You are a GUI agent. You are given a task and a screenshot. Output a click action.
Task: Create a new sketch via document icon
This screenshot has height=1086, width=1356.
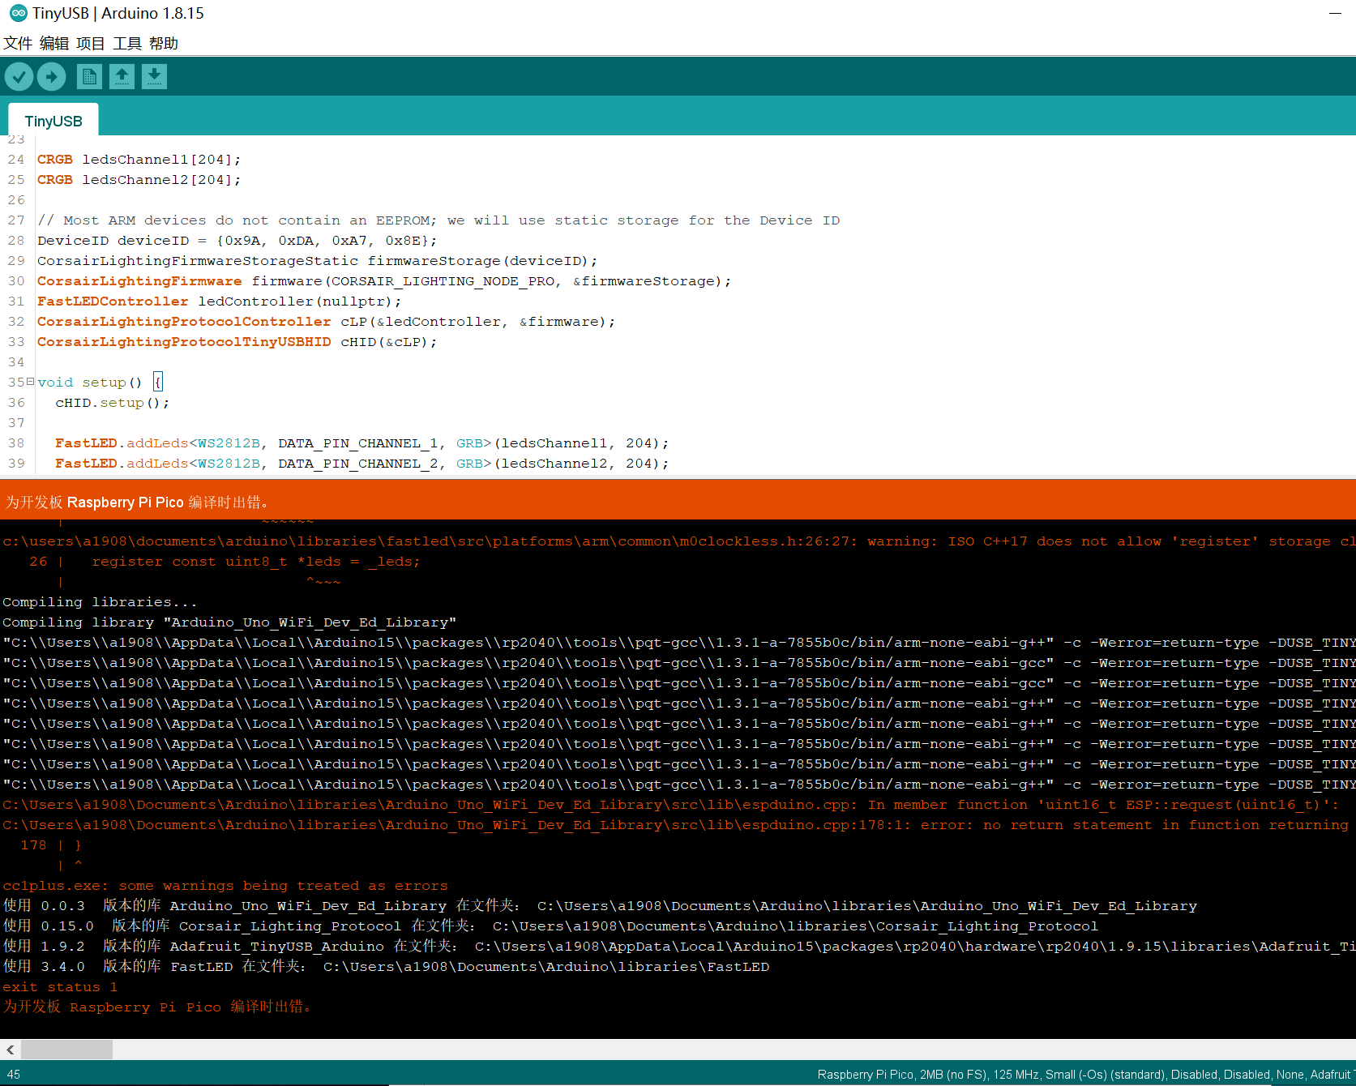(x=89, y=76)
